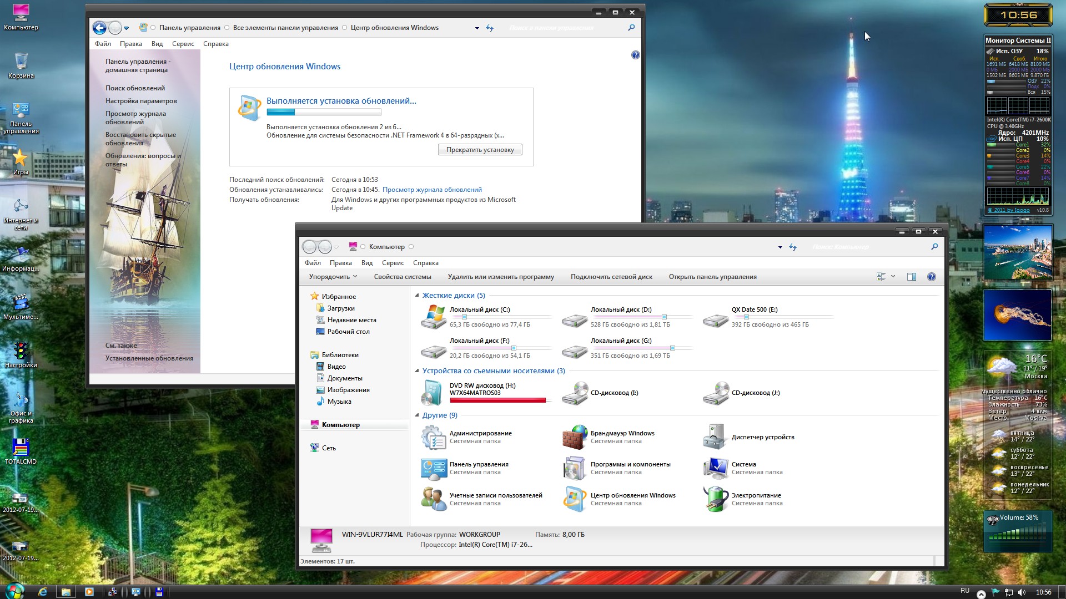Select Загрузки in navigation pane
1066x599 pixels.
coord(340,308)
